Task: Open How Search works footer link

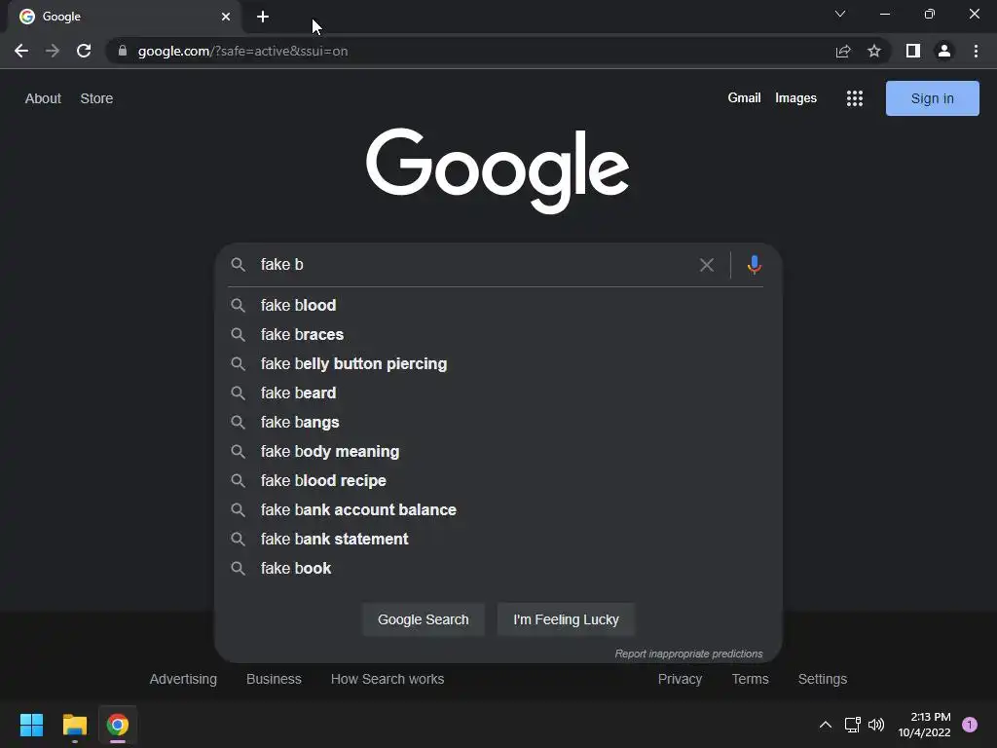Action: tap(388, 679)
